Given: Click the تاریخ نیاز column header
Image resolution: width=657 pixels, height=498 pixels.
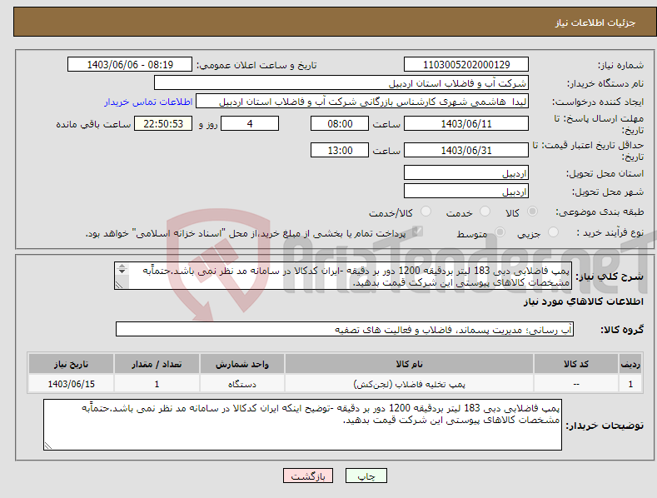Looking at the screenshot, I should click(x=72, y=364).
